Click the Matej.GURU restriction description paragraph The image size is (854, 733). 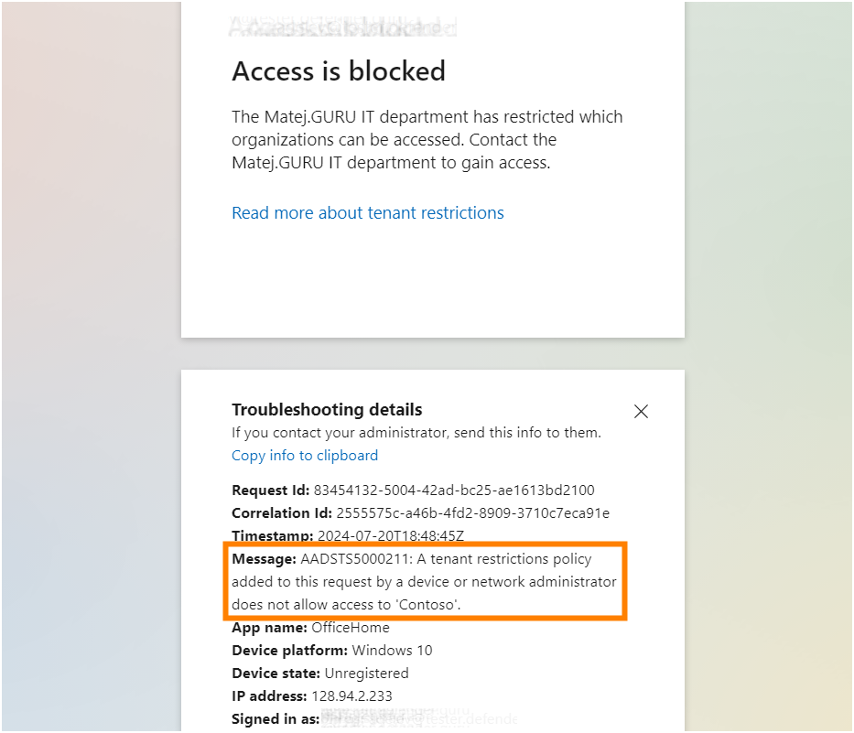[x=426, y=139]
